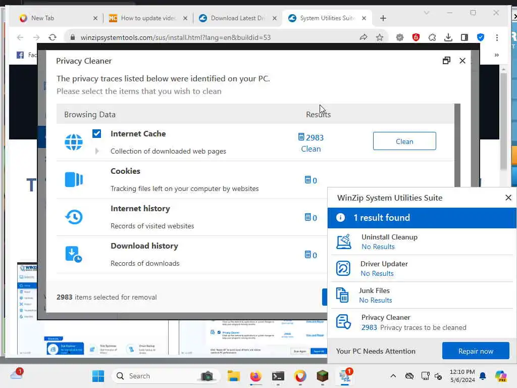
Task: Open Uninstall Cleanup No Results link
Action: click(x=378, y=247)
